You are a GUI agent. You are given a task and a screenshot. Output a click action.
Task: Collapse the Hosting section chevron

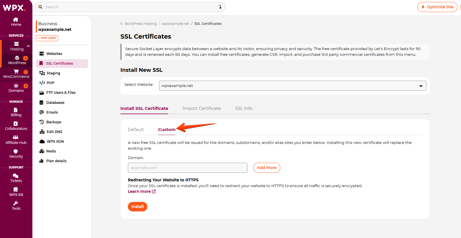click(x=28, y=46)
